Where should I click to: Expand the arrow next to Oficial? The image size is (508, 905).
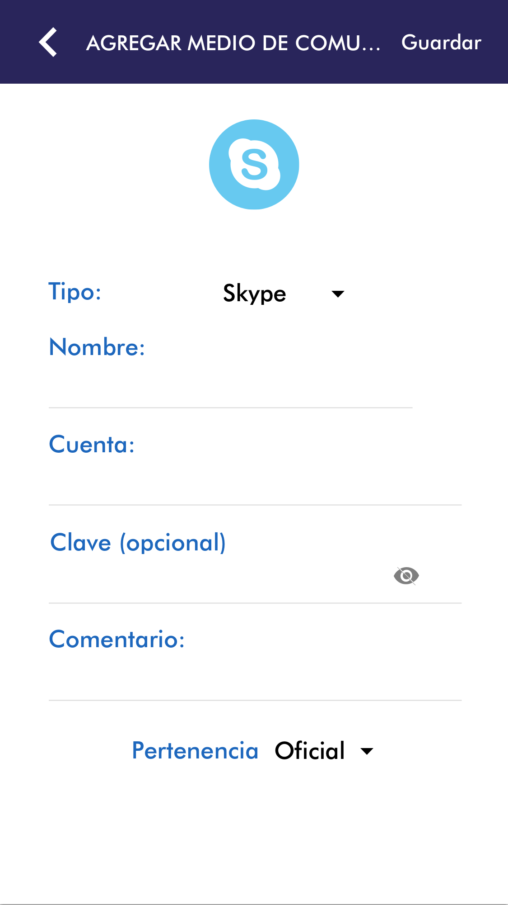pos(367,751)
